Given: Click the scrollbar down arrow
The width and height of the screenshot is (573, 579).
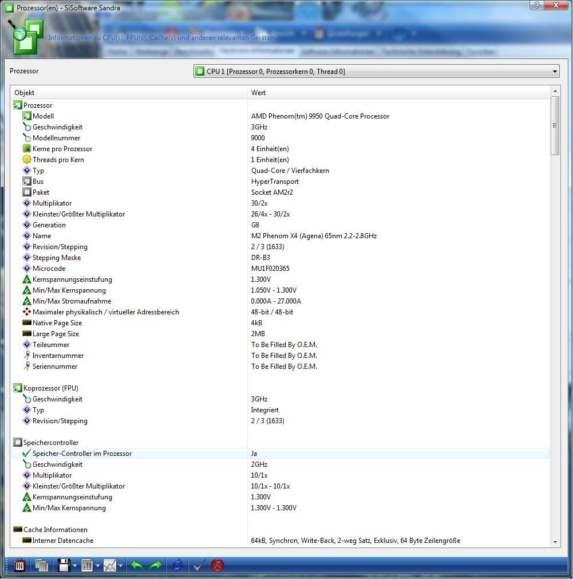Looking at the screenshot, I should pyautogui.click(x=555, y=542).
